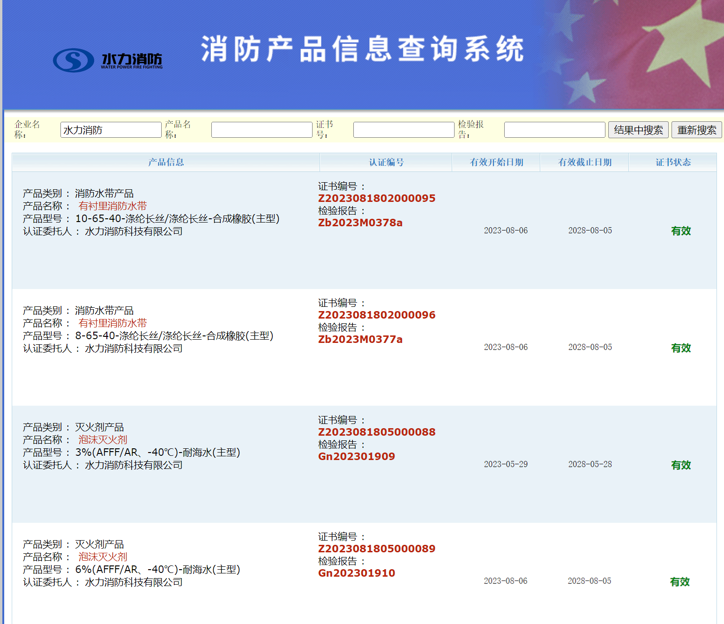Open certificate Z2023081802000095
Viewport: 724px width, 624px height.
pos(377,198)
